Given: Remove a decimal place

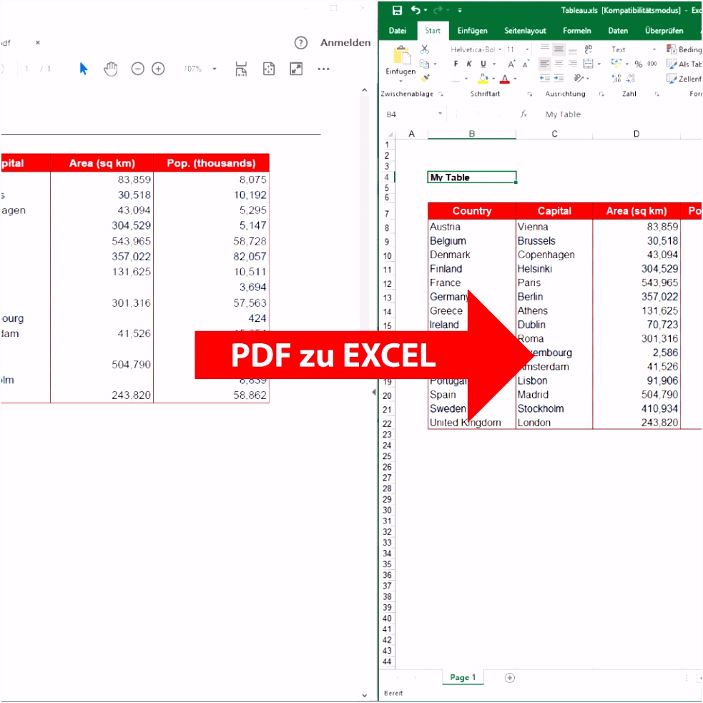Looking at the screenshot, I should [631, 79].
